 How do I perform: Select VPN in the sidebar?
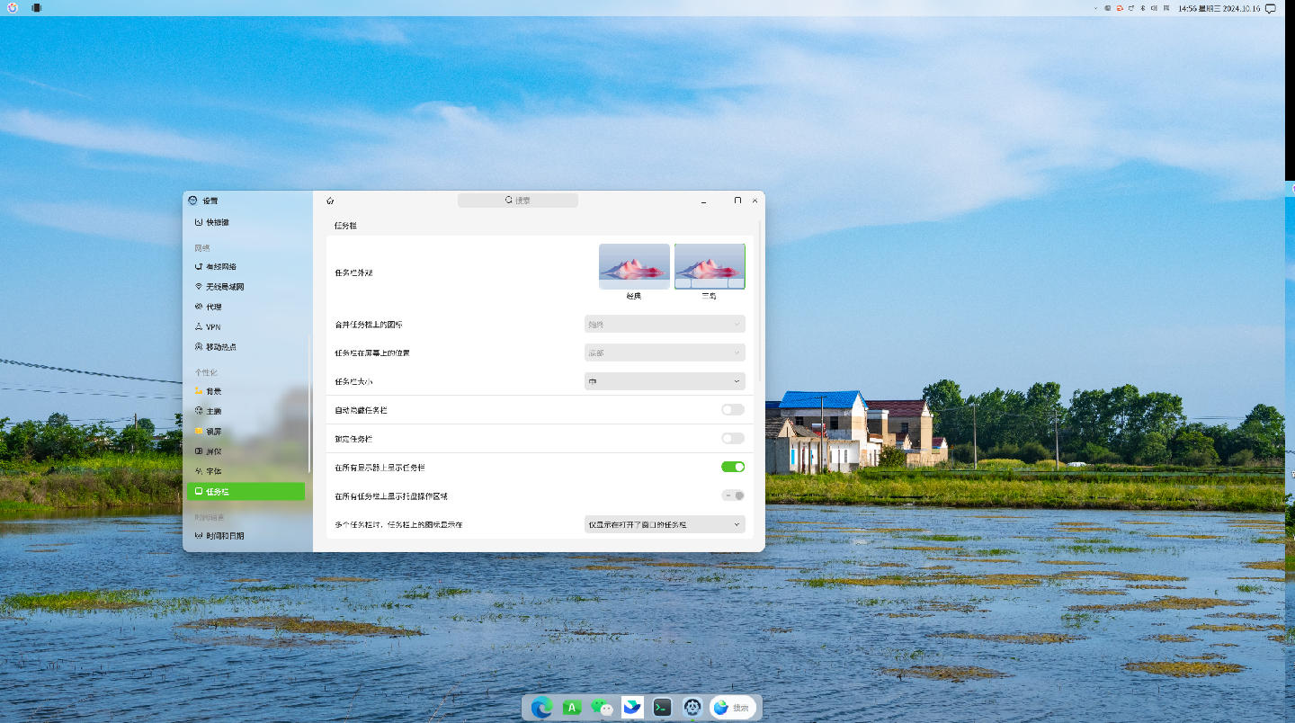pos(246,327)
